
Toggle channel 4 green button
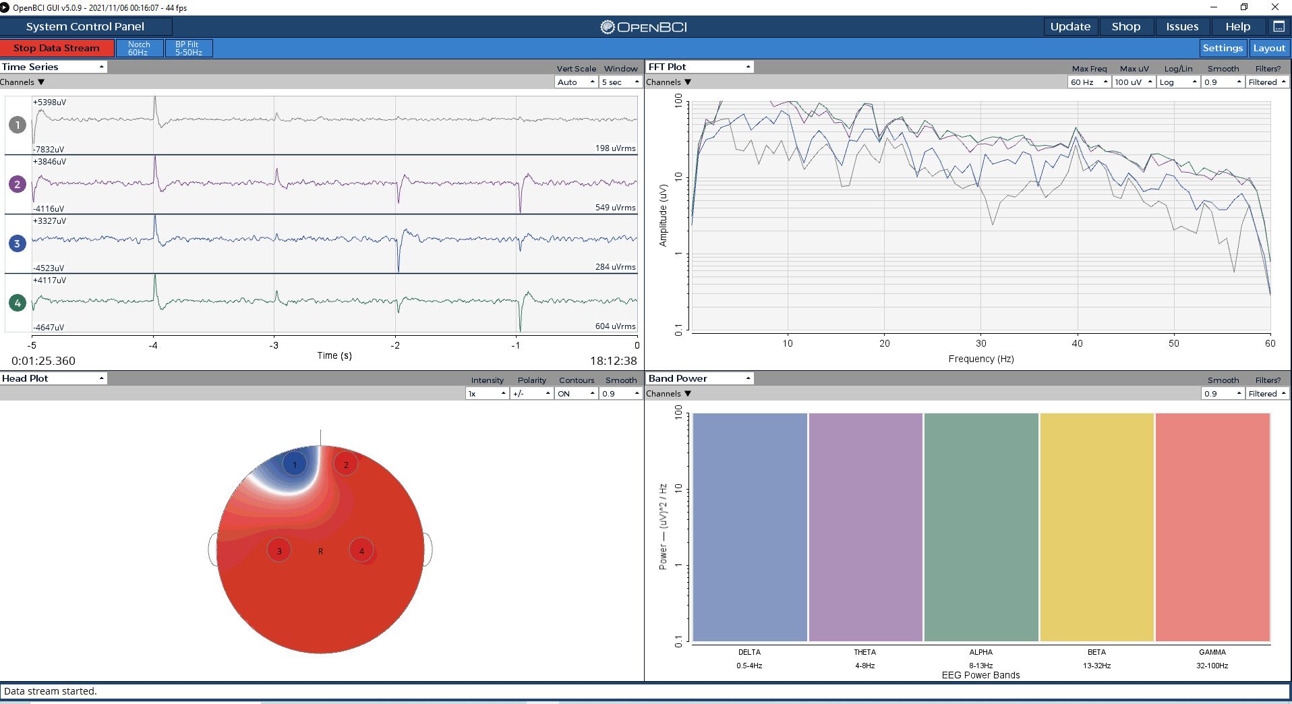tap(18, 303)
